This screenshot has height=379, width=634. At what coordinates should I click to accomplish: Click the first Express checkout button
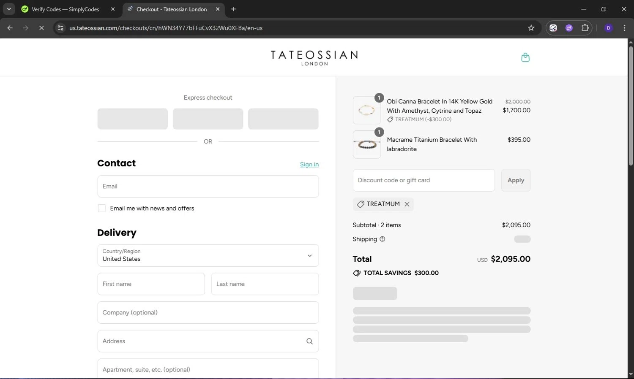(x=133, y=119)
